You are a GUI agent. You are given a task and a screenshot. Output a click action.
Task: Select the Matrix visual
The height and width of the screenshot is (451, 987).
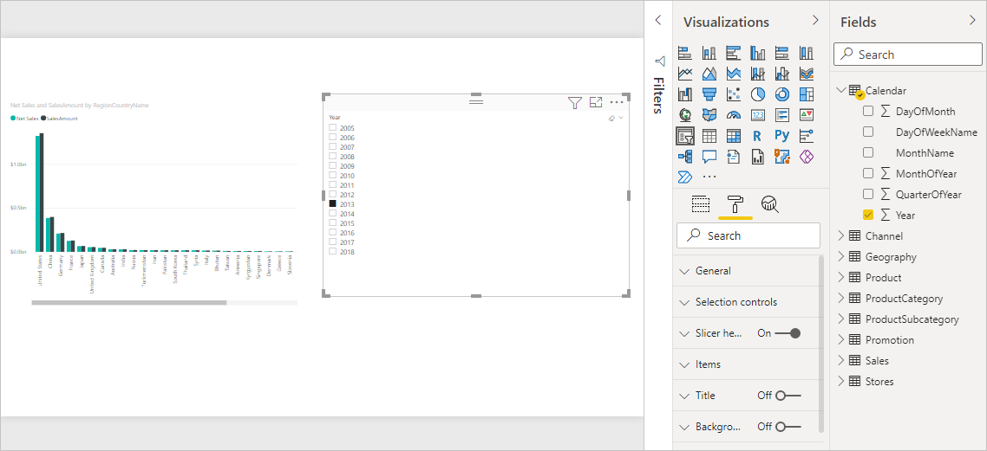click(734, 136)
